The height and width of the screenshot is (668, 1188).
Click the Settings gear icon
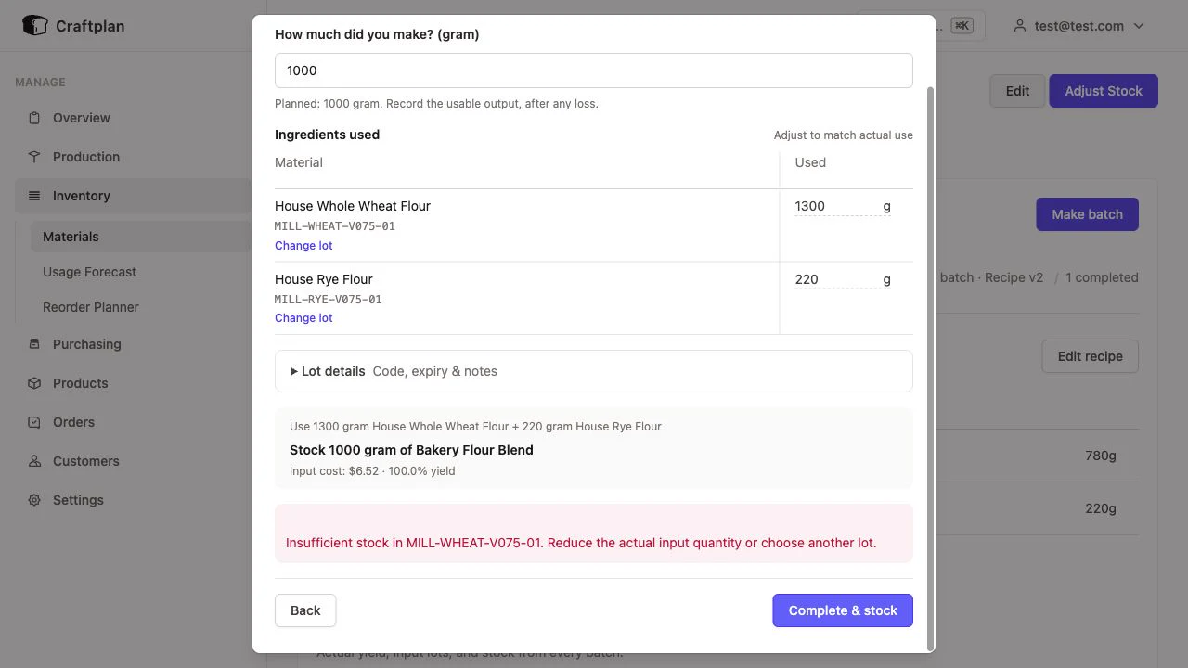(x=34, y=500)
